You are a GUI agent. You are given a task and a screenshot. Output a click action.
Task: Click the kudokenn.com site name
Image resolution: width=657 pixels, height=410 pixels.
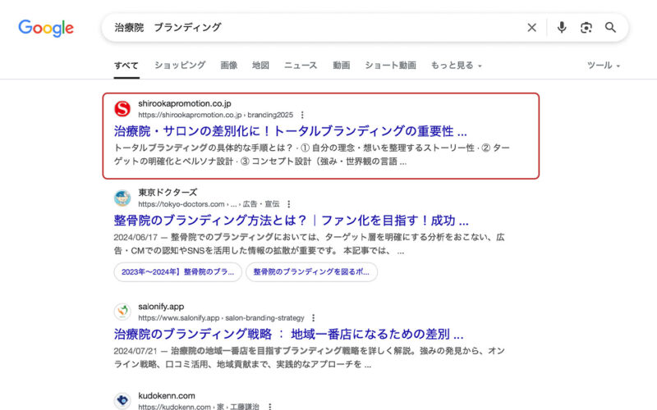pyautogui.click(x=167, y=396)
